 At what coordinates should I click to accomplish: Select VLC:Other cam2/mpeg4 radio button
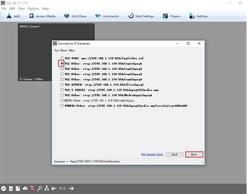pos(62,69)
